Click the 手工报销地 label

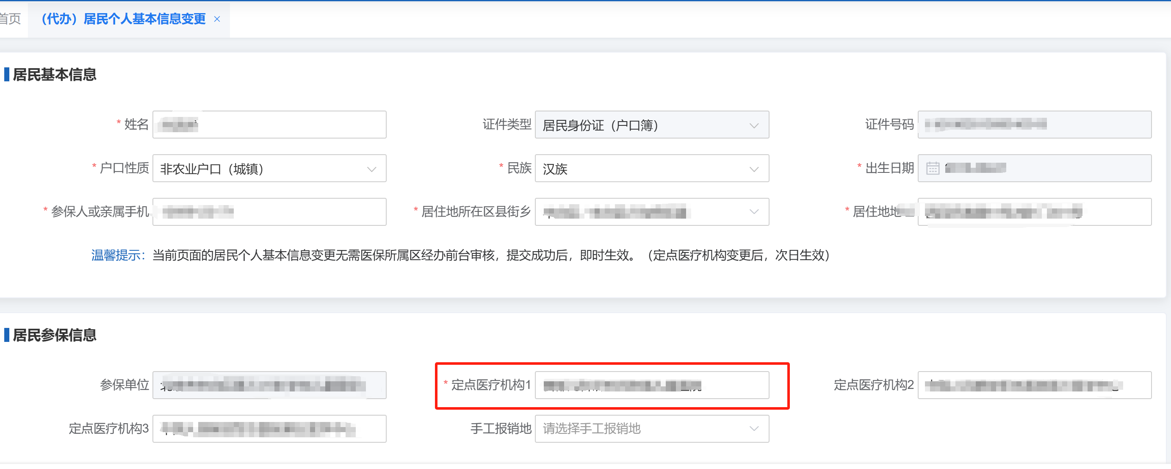(501, 429)
